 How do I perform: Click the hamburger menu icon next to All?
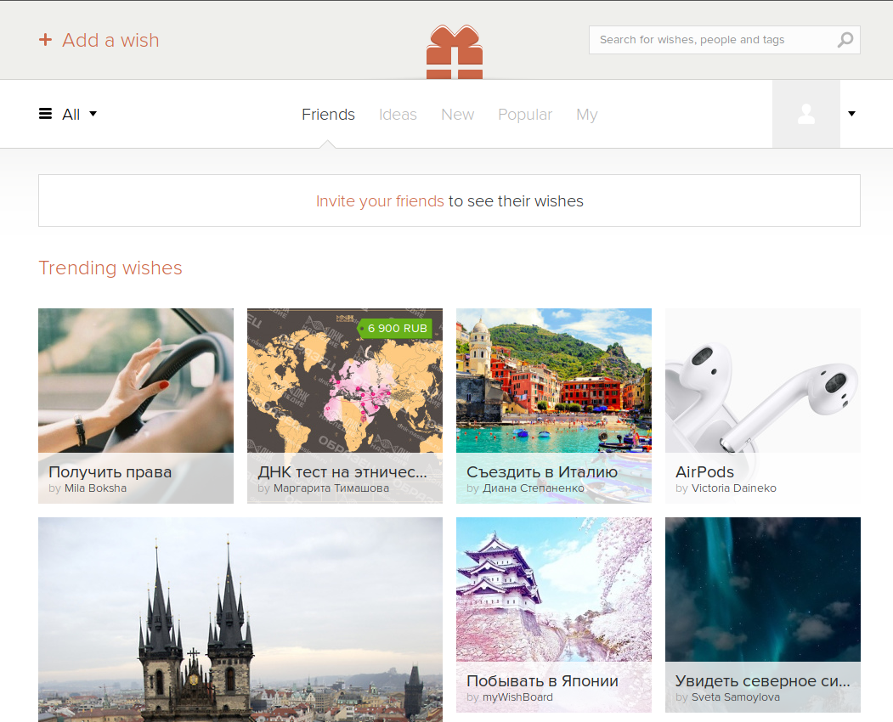(x=46, y=114)
